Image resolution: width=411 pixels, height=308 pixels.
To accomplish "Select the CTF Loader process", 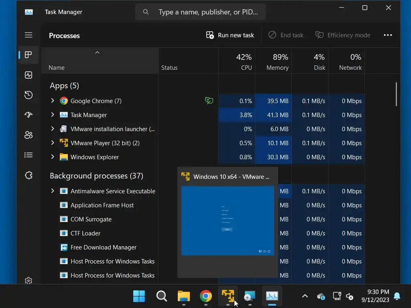I will click(x=85, y=233).
